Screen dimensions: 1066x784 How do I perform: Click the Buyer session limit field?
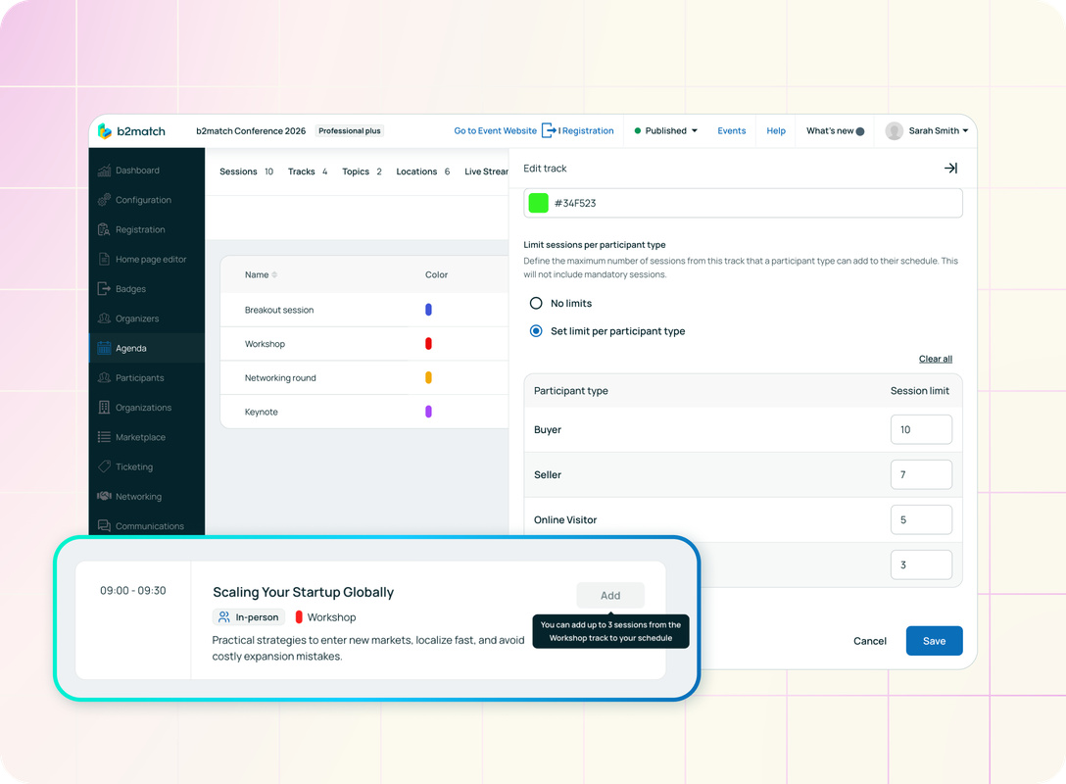coord(921,430)
